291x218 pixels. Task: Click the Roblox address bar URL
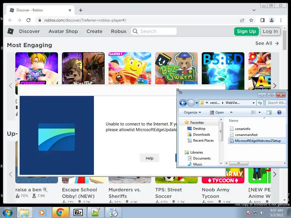85,20
